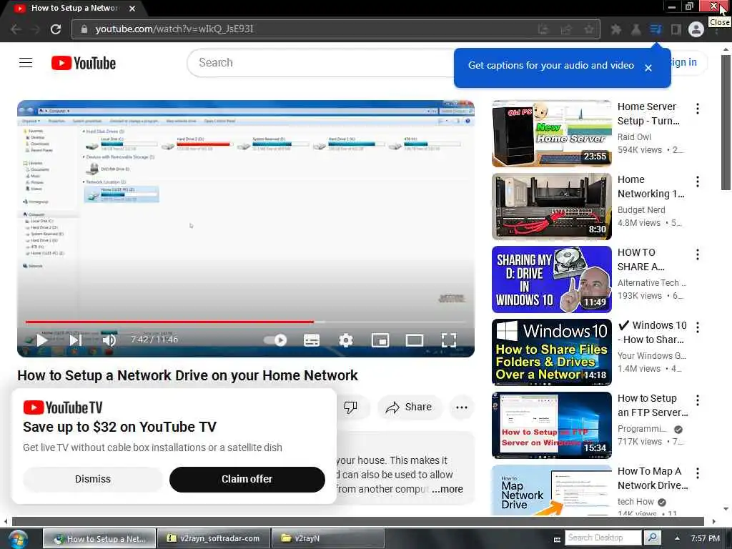Click the horizontal scrollbar at page bottom
This screenshot has width=732, height=549.
[x=358, y=521]
